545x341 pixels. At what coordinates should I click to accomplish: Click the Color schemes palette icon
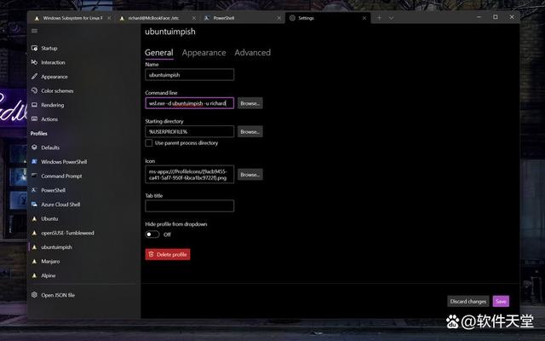34,90
